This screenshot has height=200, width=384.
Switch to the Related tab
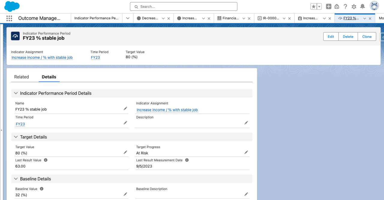point(22,77)
